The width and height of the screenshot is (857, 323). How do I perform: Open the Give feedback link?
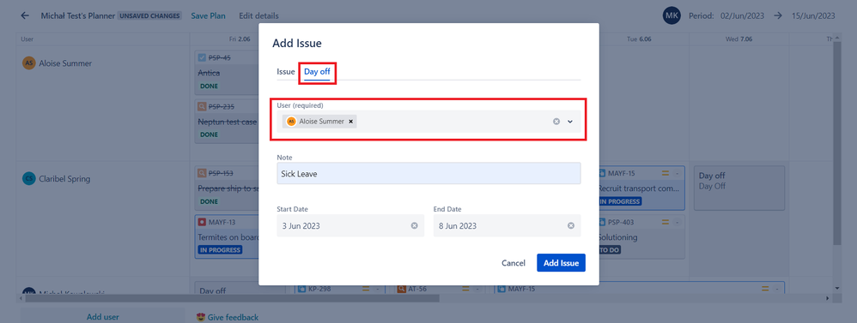(x=228, y=317)
